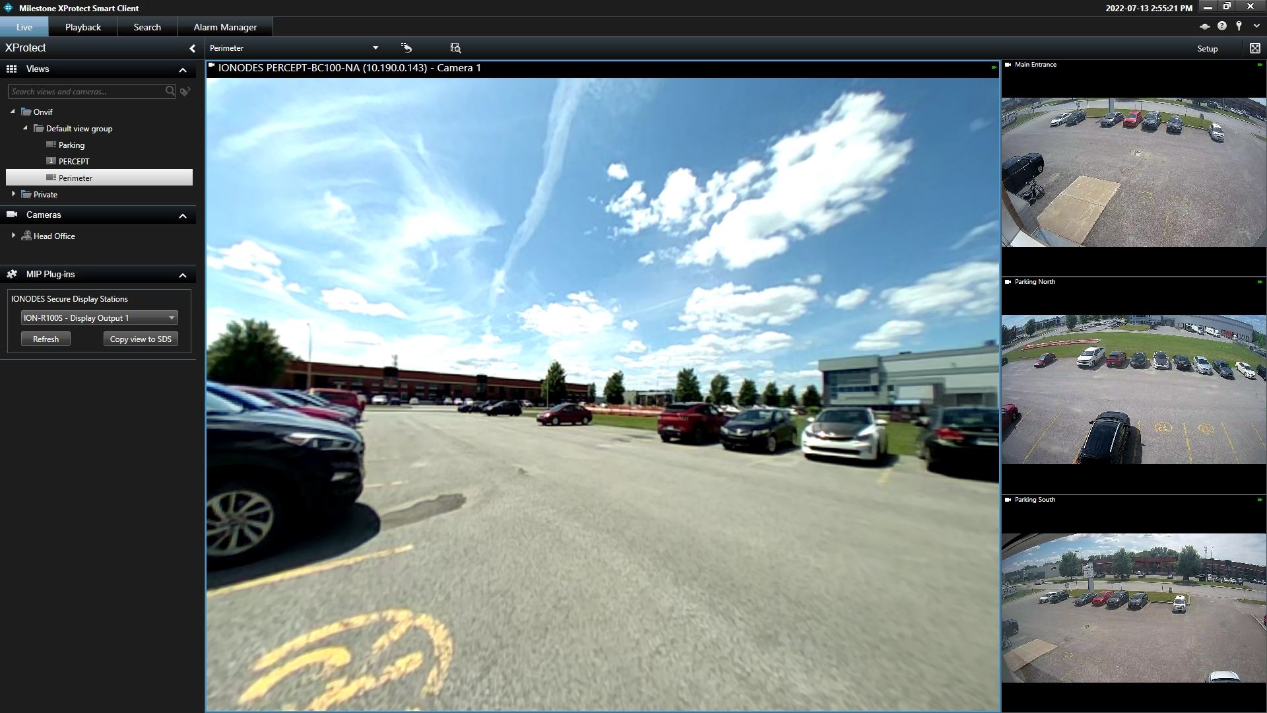Switch to the Search tab

coord(147,27)
